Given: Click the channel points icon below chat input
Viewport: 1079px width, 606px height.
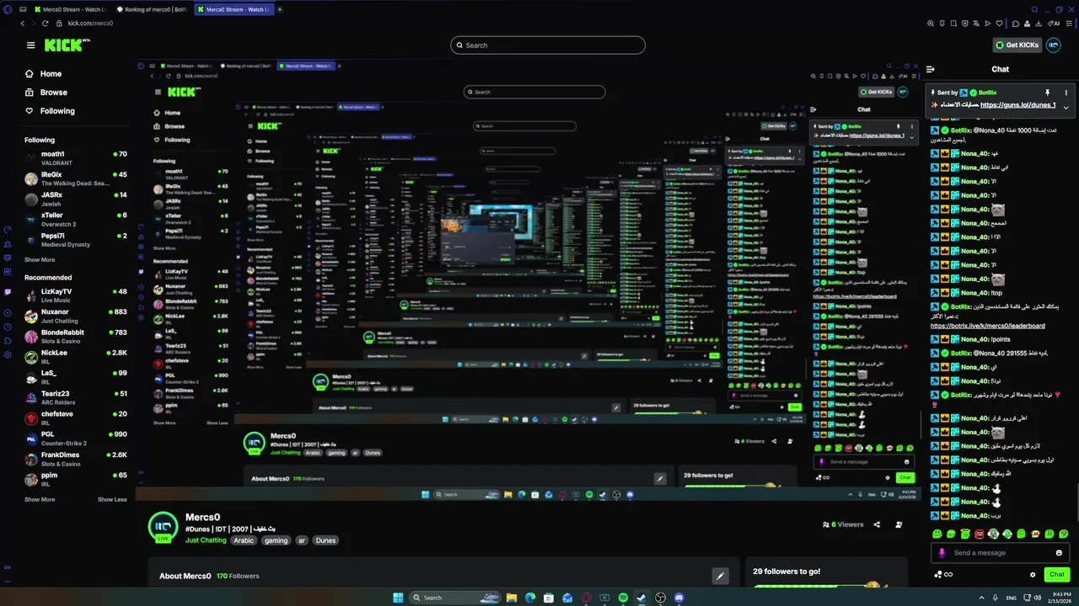Looking at the screenshot, I should click(938, 575).
